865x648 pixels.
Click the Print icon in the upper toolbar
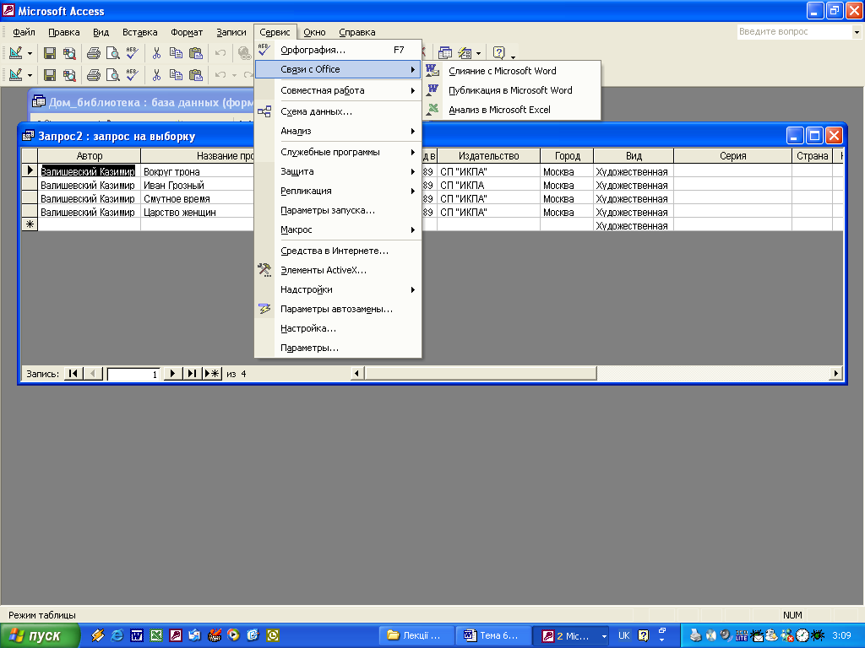click(x=94, y=53)
